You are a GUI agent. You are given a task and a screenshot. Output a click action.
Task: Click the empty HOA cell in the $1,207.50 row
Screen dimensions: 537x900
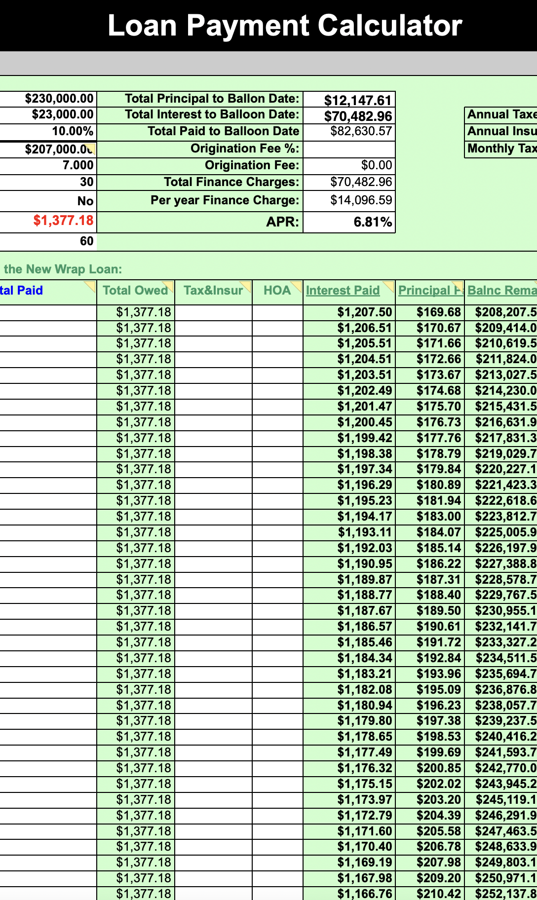coord(277,312)
